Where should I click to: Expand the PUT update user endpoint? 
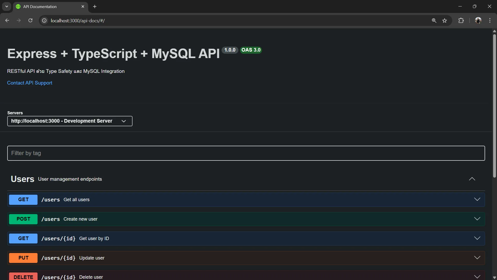pos(477,258)
